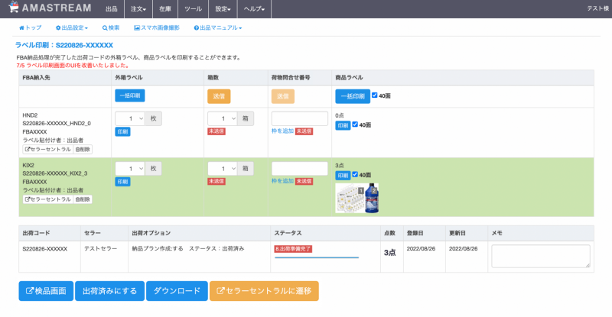Open KIX2 box count dropdown
This screenshot has width=612, height=317.
click(x=222, y=169)
